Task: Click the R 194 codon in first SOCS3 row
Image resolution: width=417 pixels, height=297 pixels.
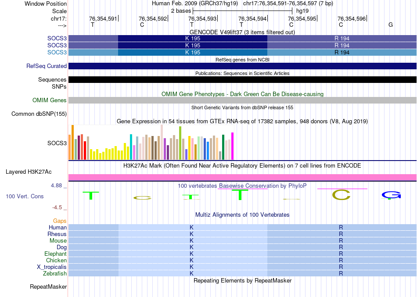Action: coord(342,38)
